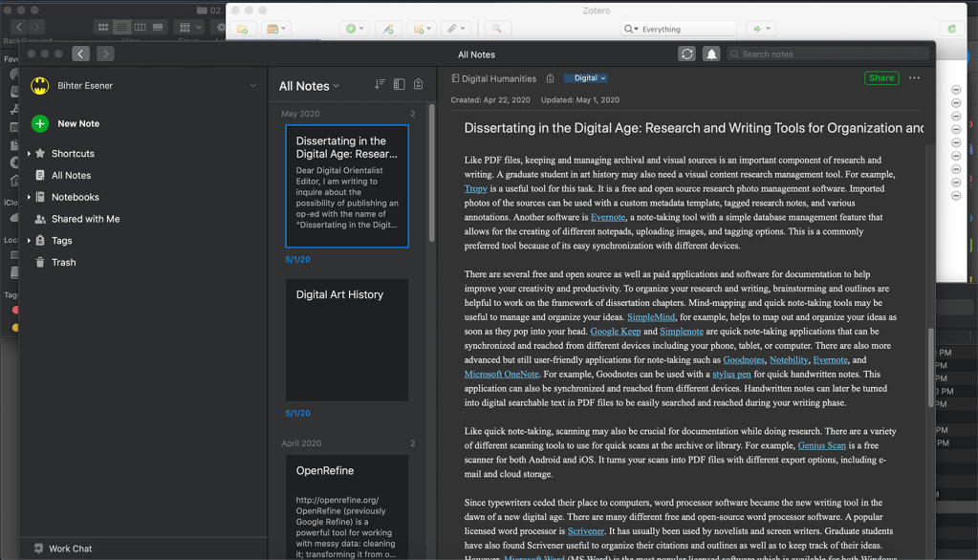
Task: Expand the Shortcuts section
Action: point(29,154)
